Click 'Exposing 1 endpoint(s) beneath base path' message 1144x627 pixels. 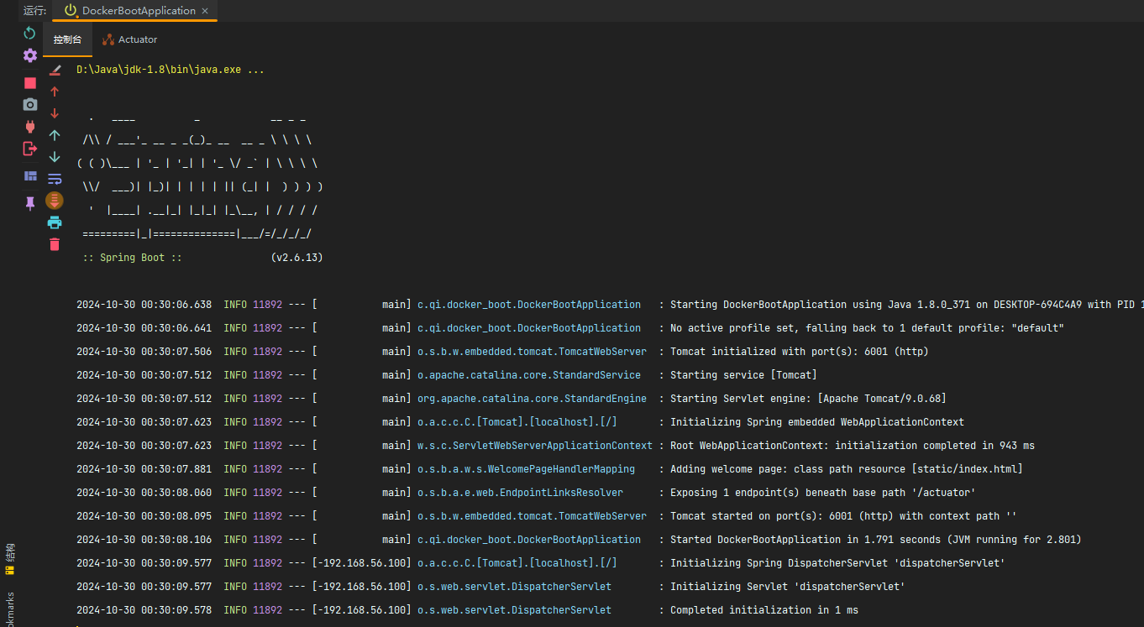tap(822, 493)
